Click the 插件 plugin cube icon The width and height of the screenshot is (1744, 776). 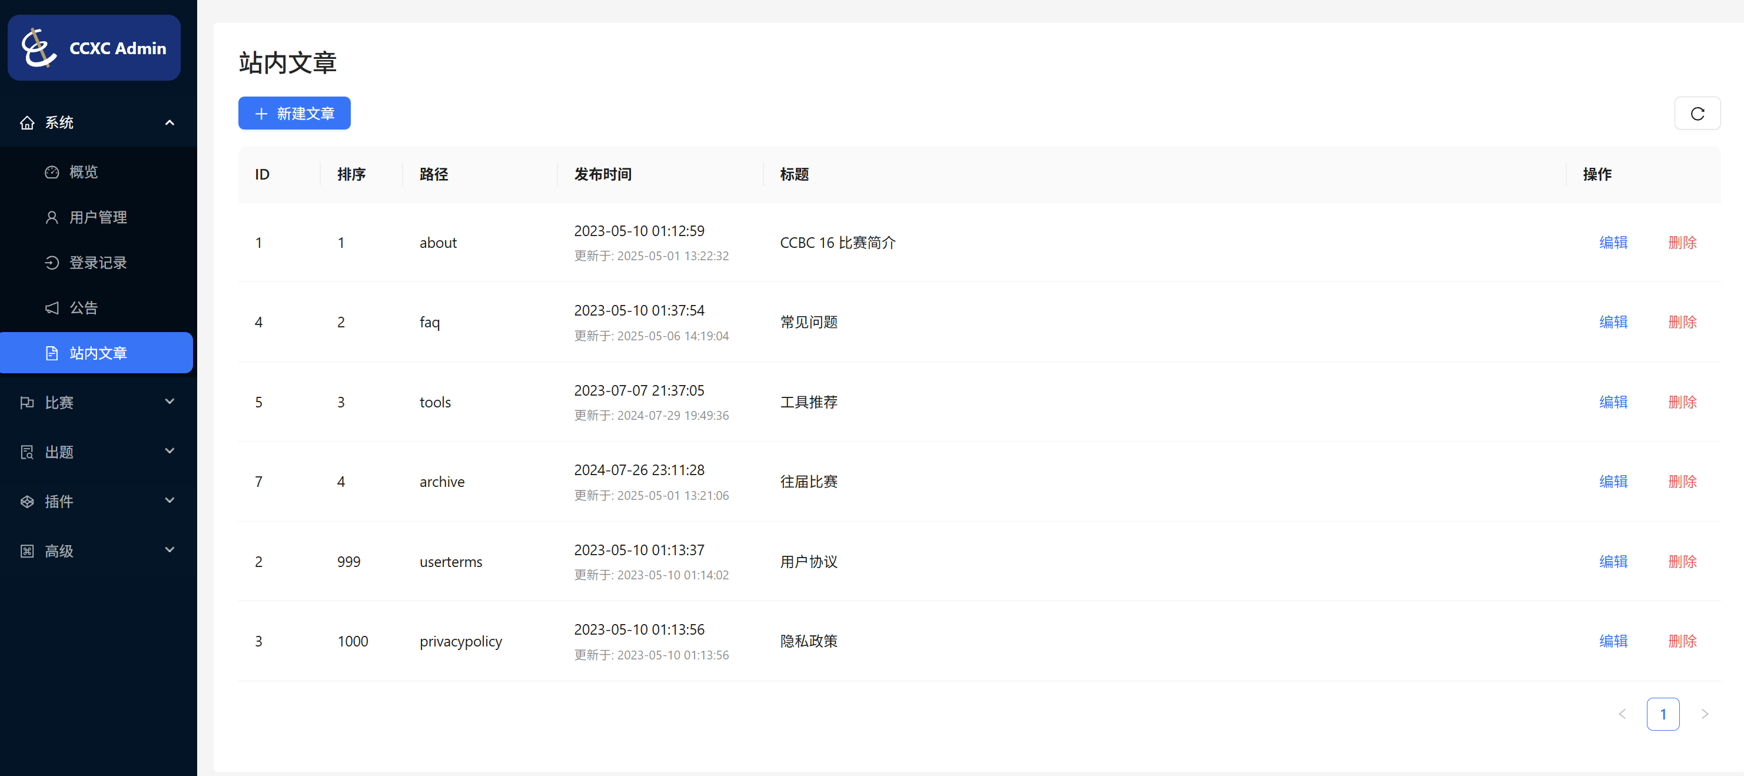click(x=27, y=502)
